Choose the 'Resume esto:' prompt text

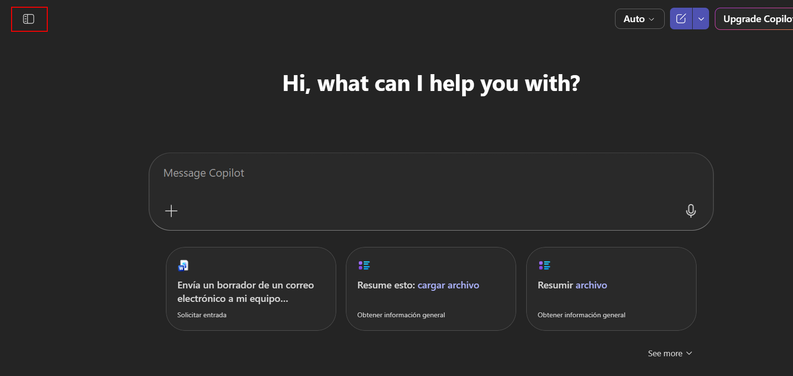(386, 285)
